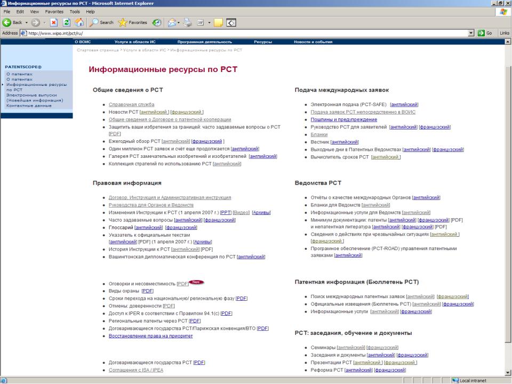Open the View menu

click(34, 11)
